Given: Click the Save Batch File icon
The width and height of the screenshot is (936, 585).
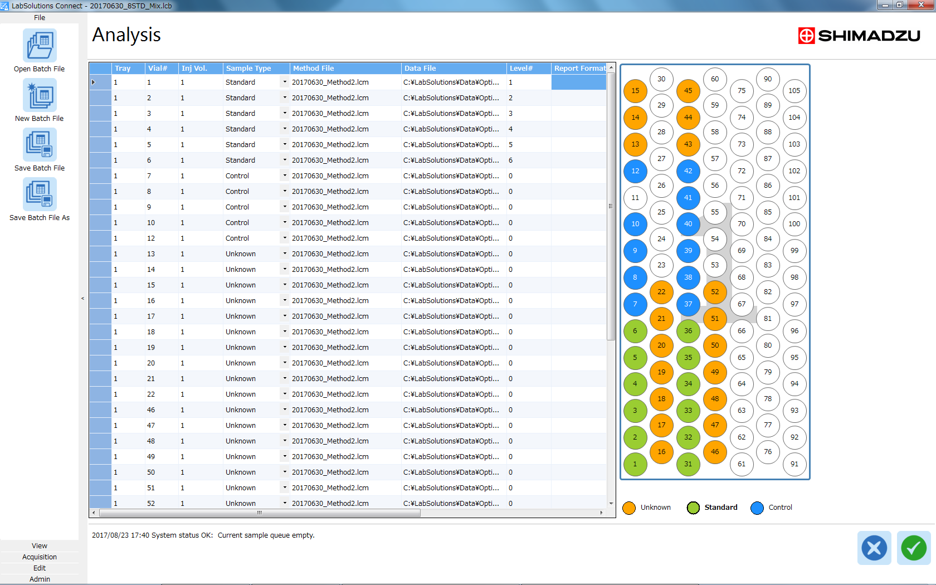Looking at the screenshot, I should [39, 145].
